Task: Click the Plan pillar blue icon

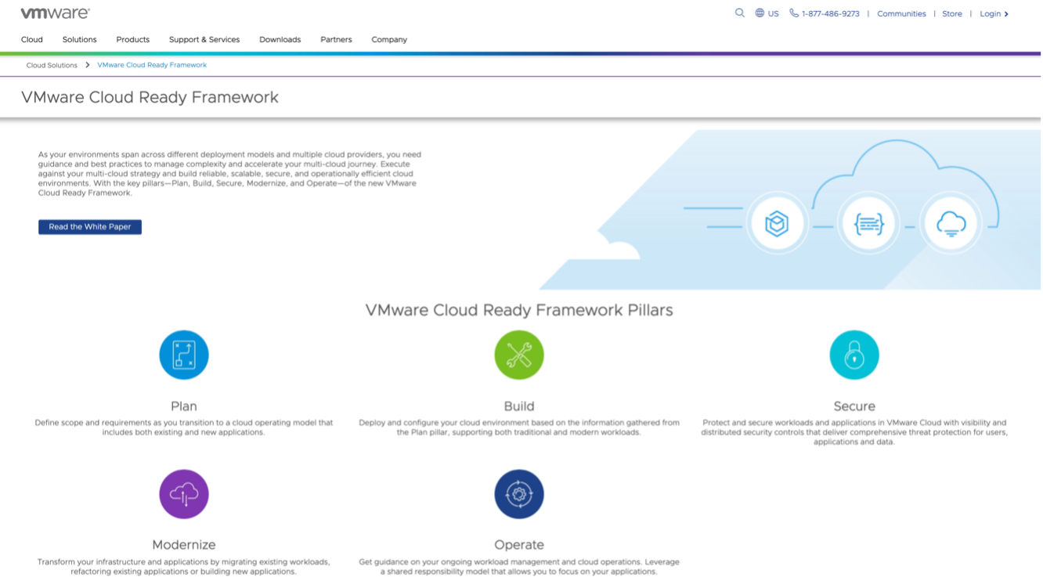Action: point(184,355)
